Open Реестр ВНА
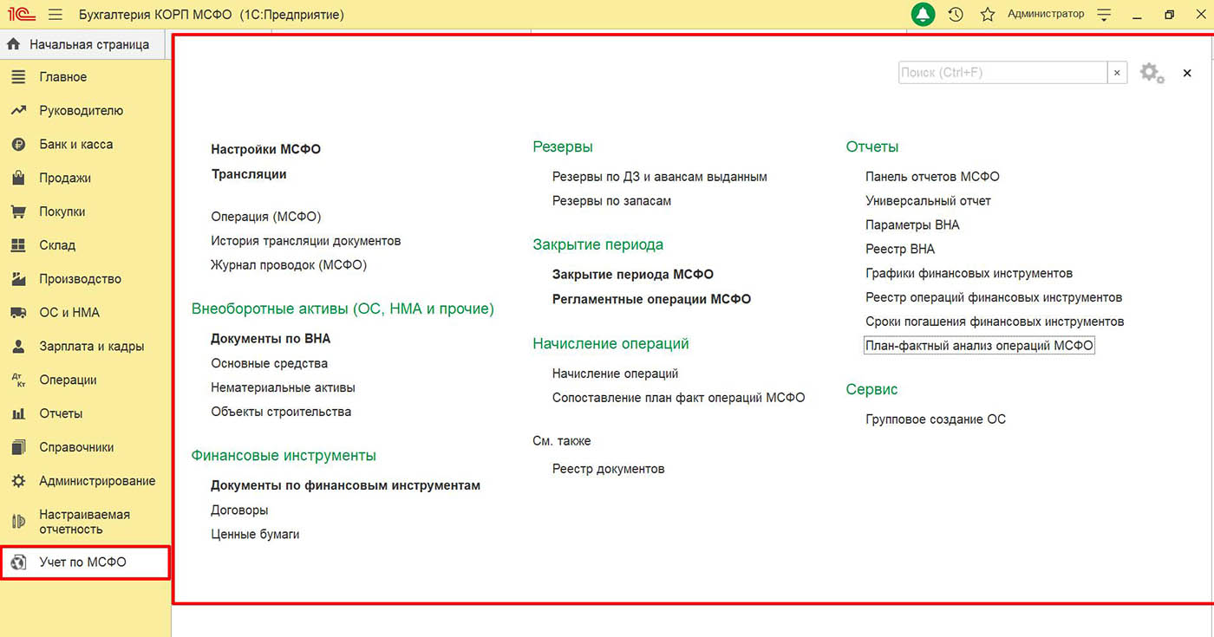The width and height of the screenshot is (1214, 637). [900, 249]
